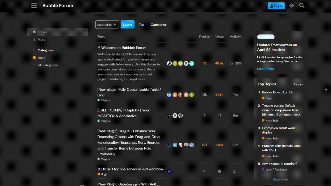The width and height of the screenshot is (331, 186).
Task: Open Need help badge under OVH topic
Action: [x=270, y=156]
